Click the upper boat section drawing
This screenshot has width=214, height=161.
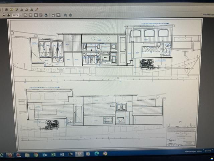106,52
